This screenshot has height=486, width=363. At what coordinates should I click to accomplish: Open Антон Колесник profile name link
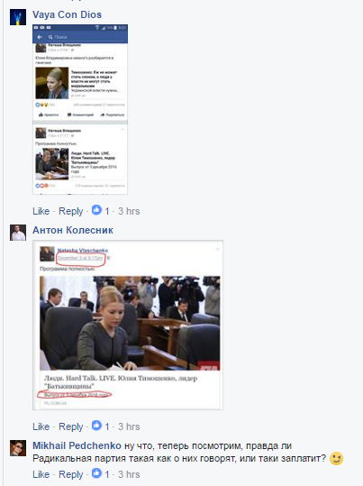73,230
